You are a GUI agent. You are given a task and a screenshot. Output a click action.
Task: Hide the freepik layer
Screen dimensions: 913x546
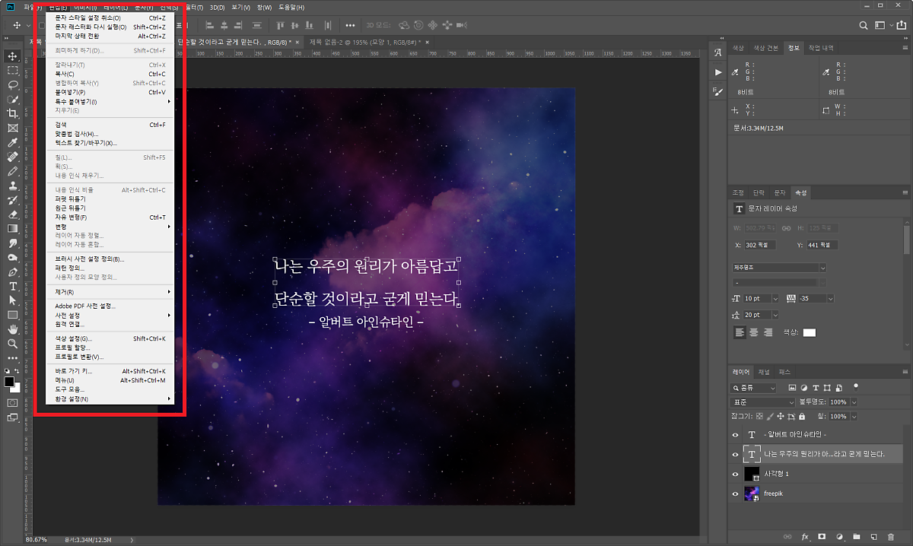(x=735, y=494)
